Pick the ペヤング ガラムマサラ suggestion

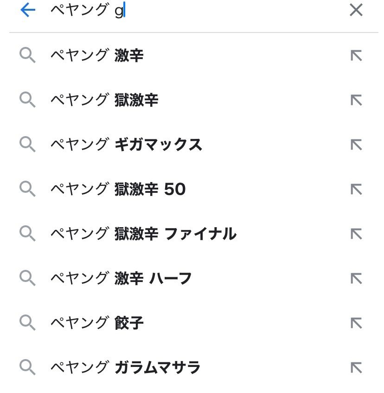coord(125,368)
